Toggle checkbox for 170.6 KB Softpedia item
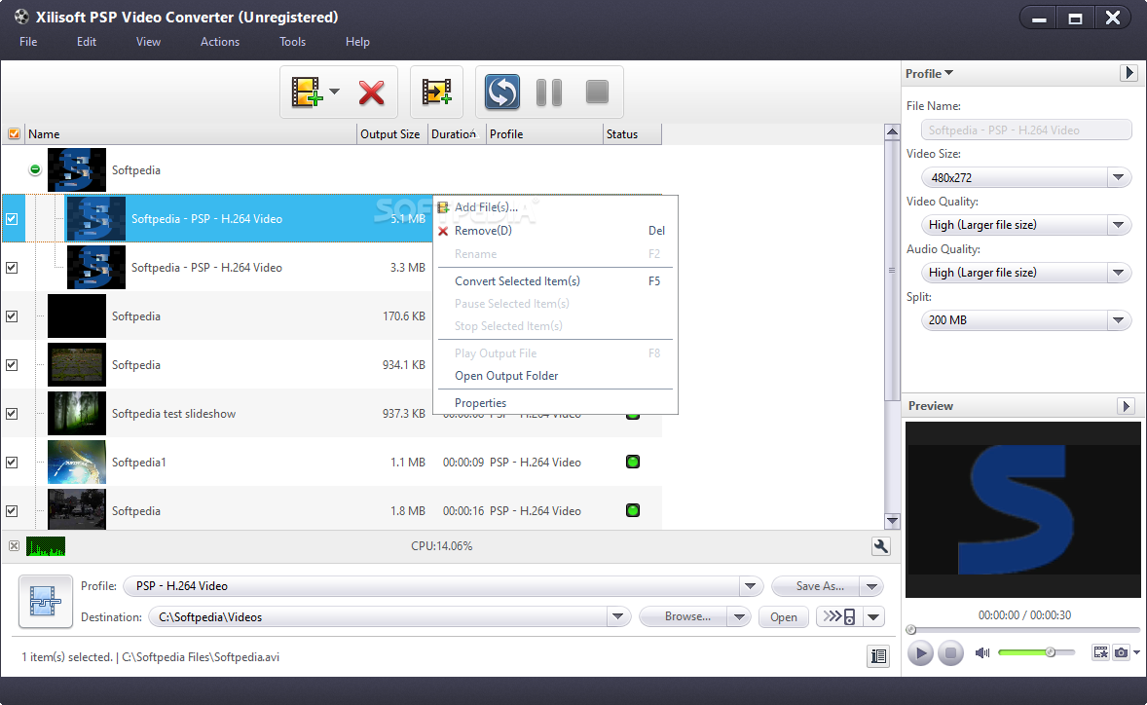The width and height of the screenshot is (1147, 705). 12,315
